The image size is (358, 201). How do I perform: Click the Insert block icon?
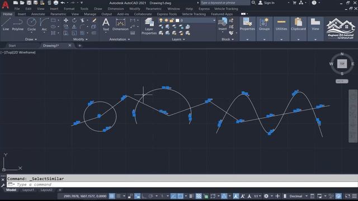coord(223,25)
